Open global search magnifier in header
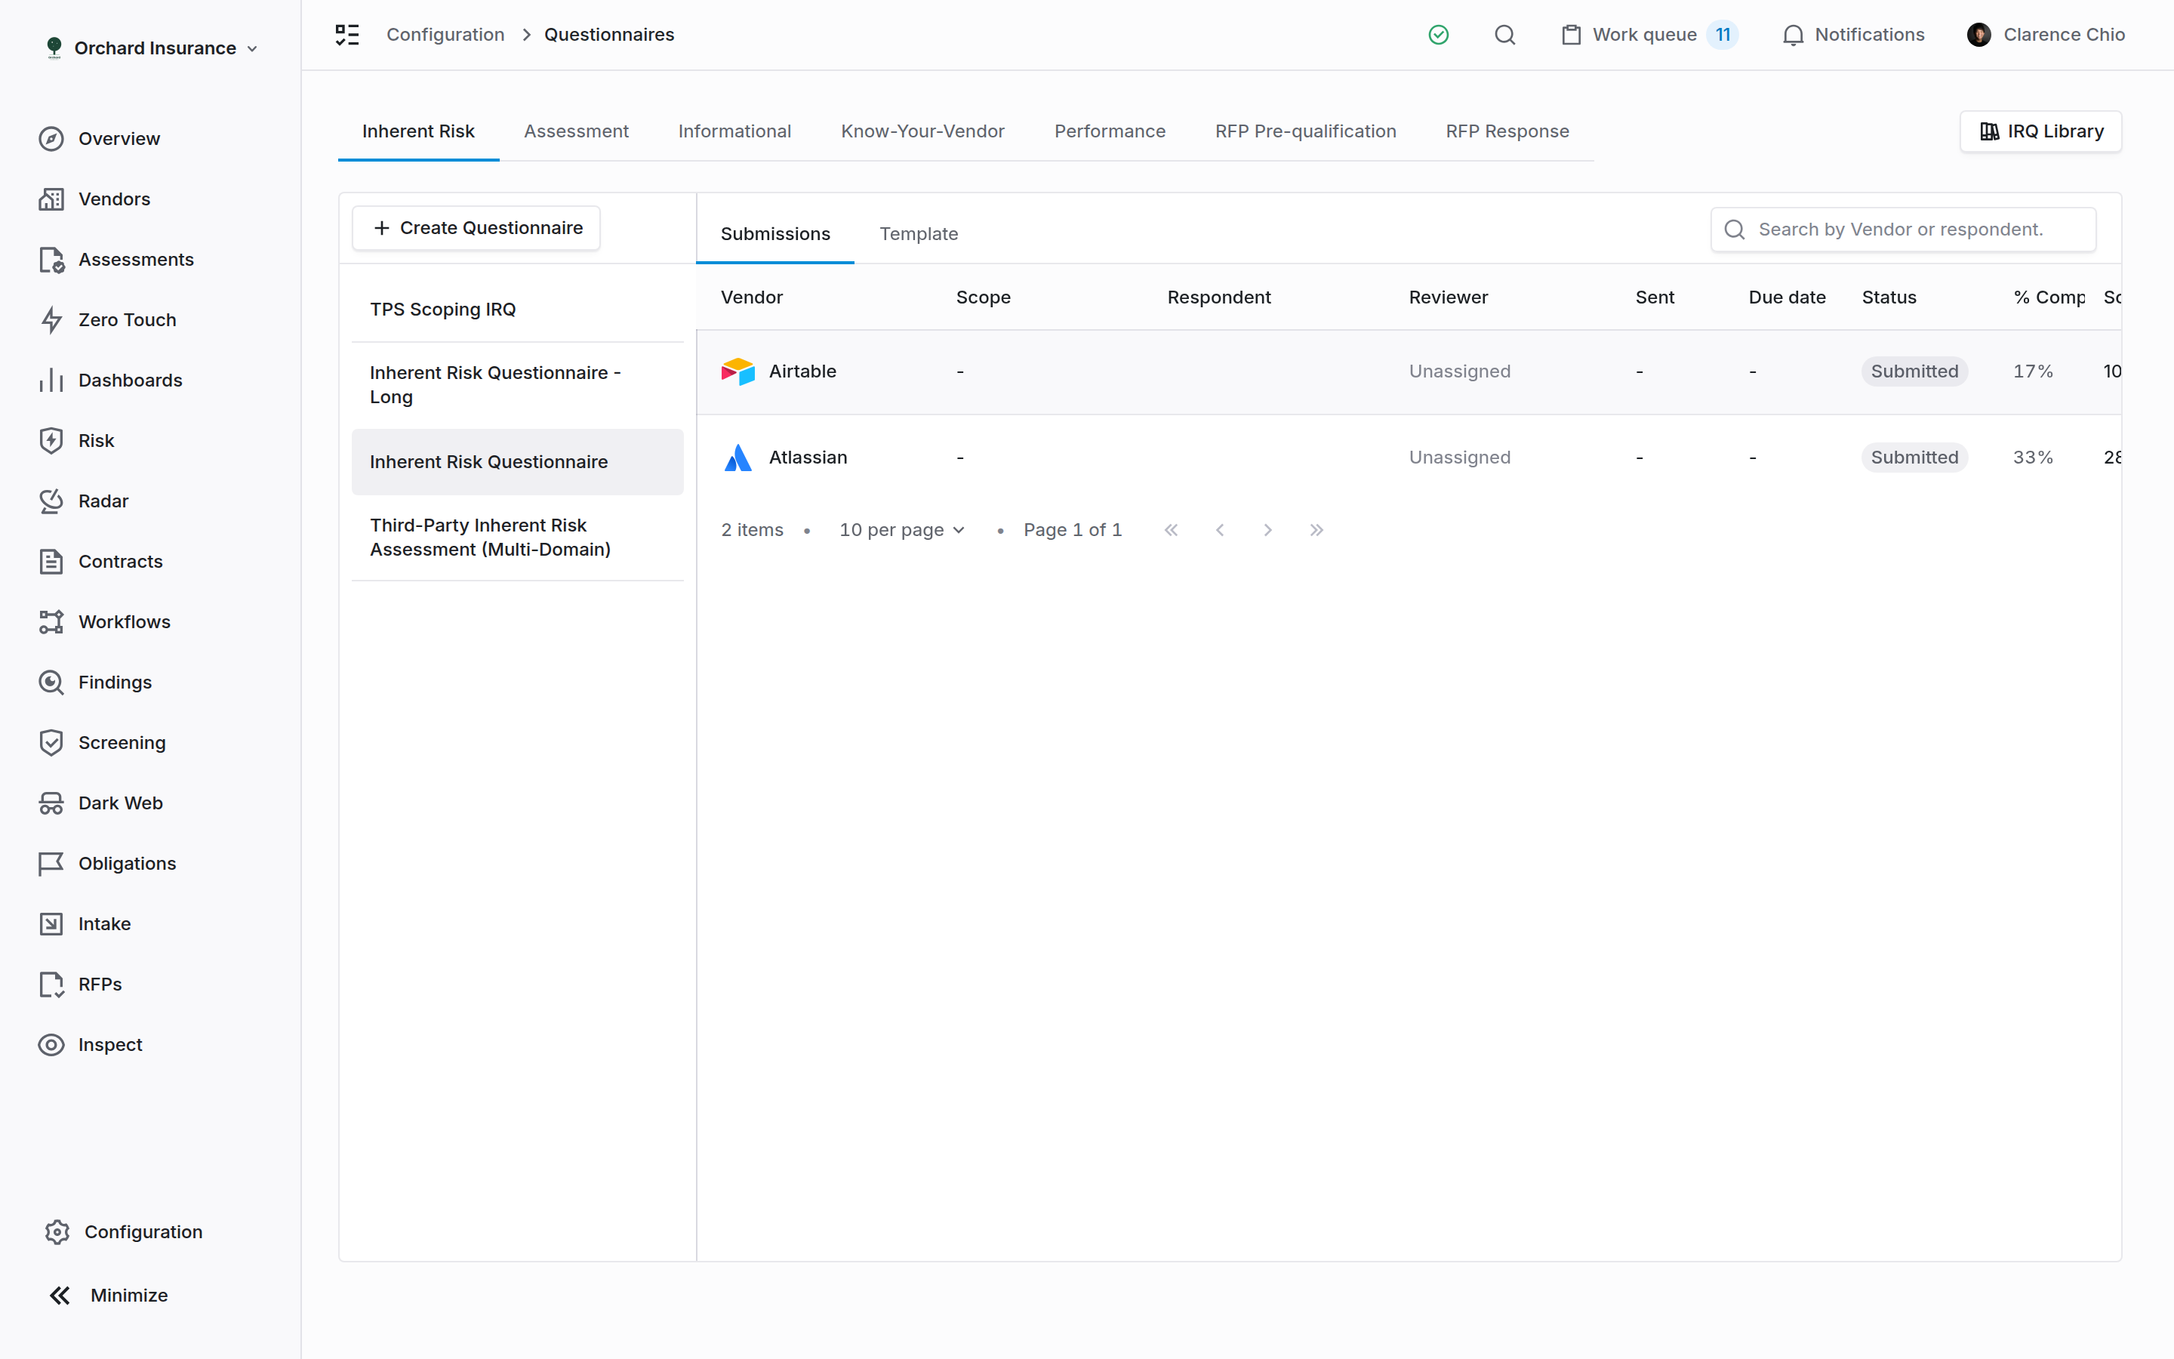Image resolution: width=2174 pixels, height=1359 pixels. pyautogui.click(x=1504, y=34)
